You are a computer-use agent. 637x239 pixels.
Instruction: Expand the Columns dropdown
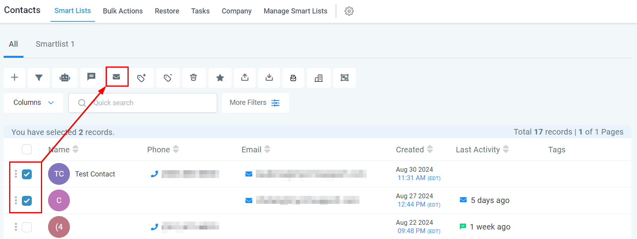click(x=33, y=103)
